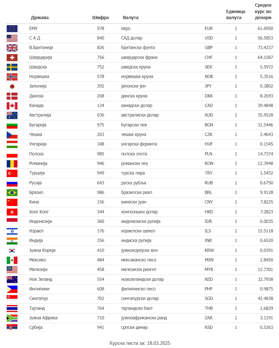
Task: Click the South Africa flag icon
Action: [12, 318]
